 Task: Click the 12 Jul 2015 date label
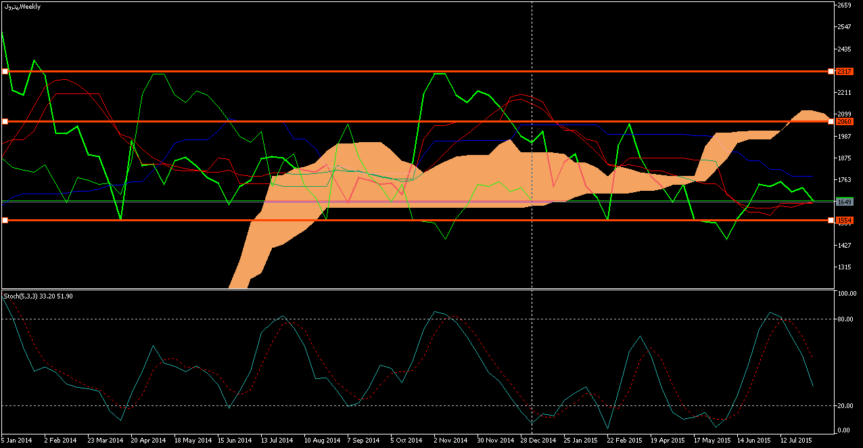(x=797, y=440)
